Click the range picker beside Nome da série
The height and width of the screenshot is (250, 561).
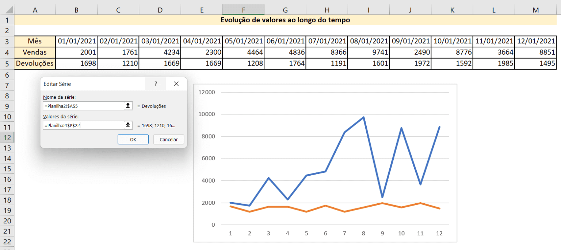[x=128, y=106]
